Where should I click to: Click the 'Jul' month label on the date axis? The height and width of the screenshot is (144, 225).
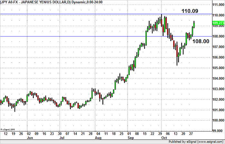(62, 138)
